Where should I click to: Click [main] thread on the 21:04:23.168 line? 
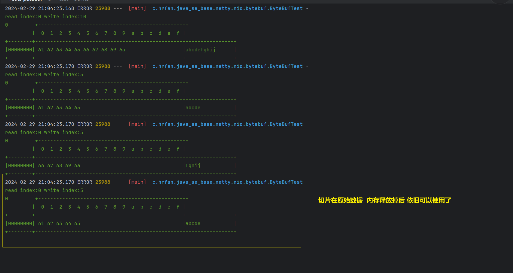[137, 8]
